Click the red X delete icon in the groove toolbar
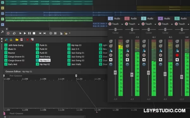 click(x=28, y=40)
